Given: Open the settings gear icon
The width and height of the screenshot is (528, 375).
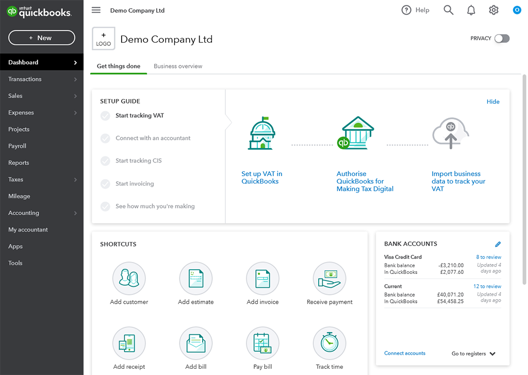Looking at the screenshot, I should click(493, 10).
